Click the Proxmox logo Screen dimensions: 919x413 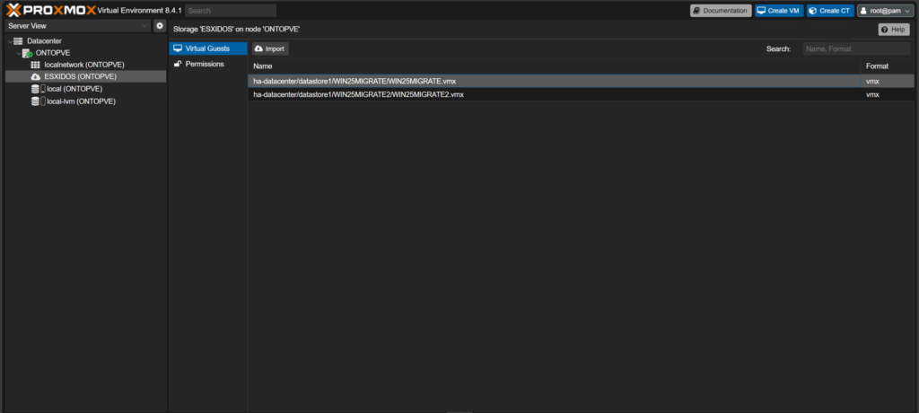(x=51, y=10)
